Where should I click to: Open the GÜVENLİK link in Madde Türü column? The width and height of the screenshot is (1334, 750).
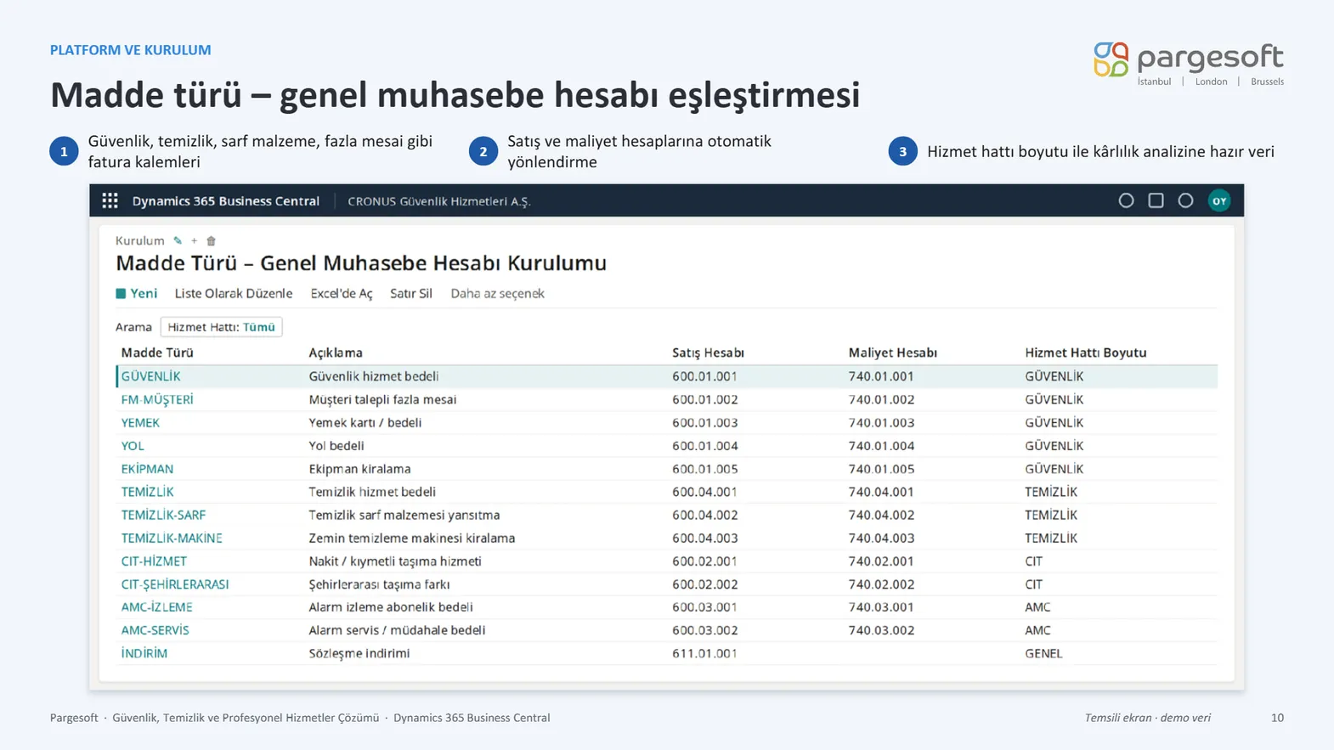tap(150, 376)
